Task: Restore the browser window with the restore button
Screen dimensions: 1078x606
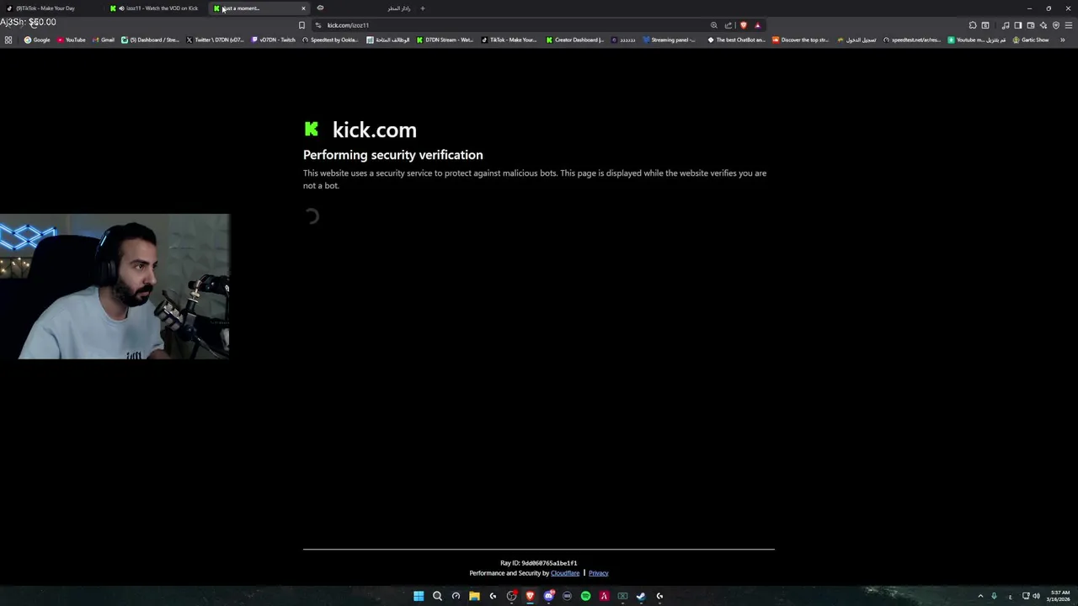Action: [1049, 8]
